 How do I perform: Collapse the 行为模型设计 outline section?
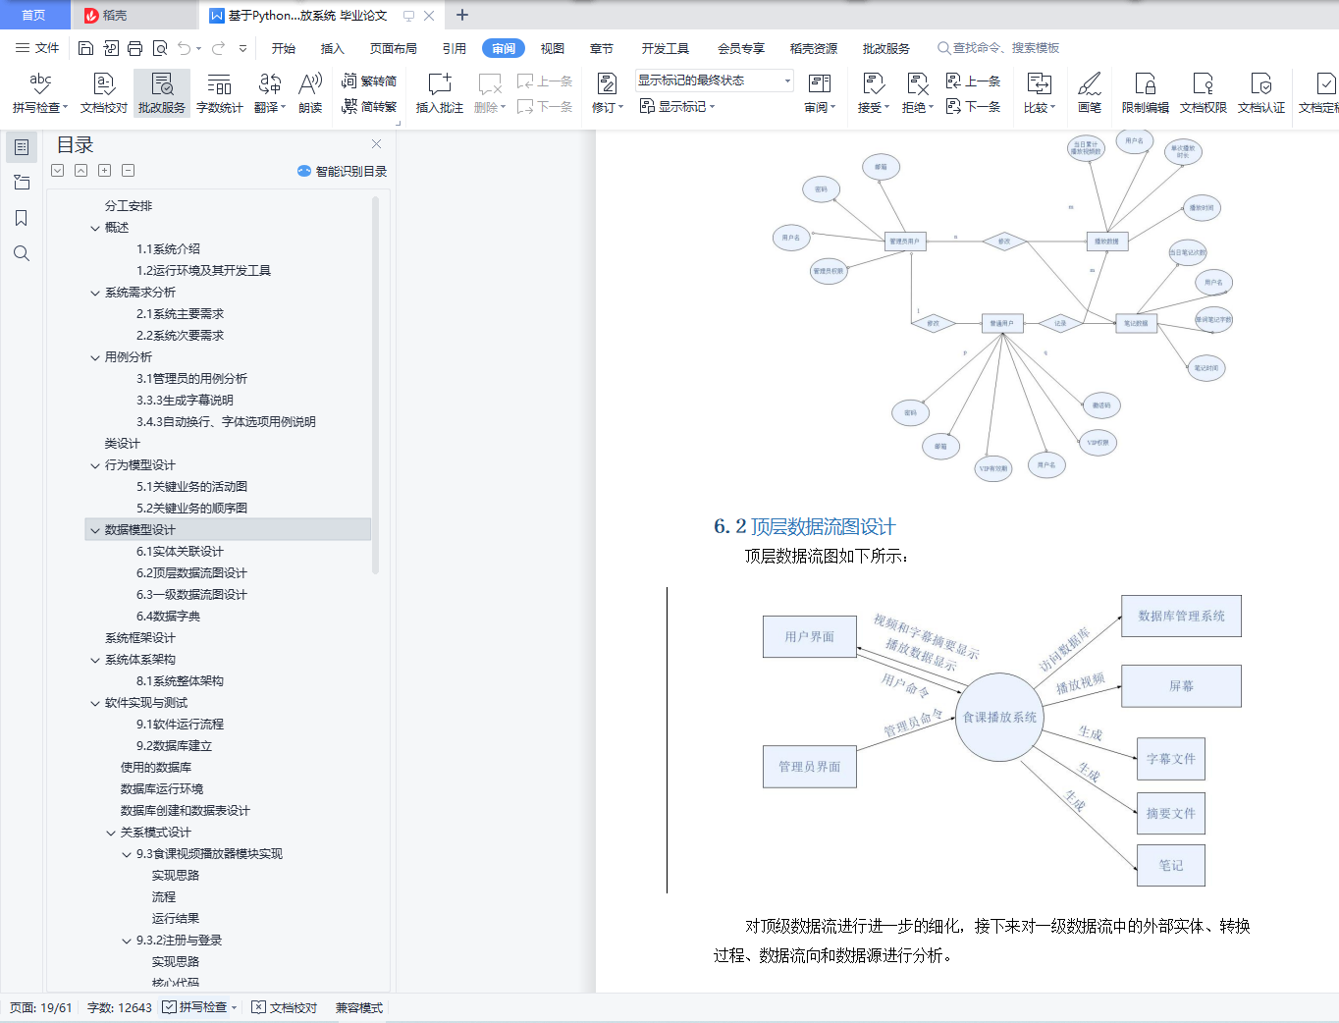[95, 465]
